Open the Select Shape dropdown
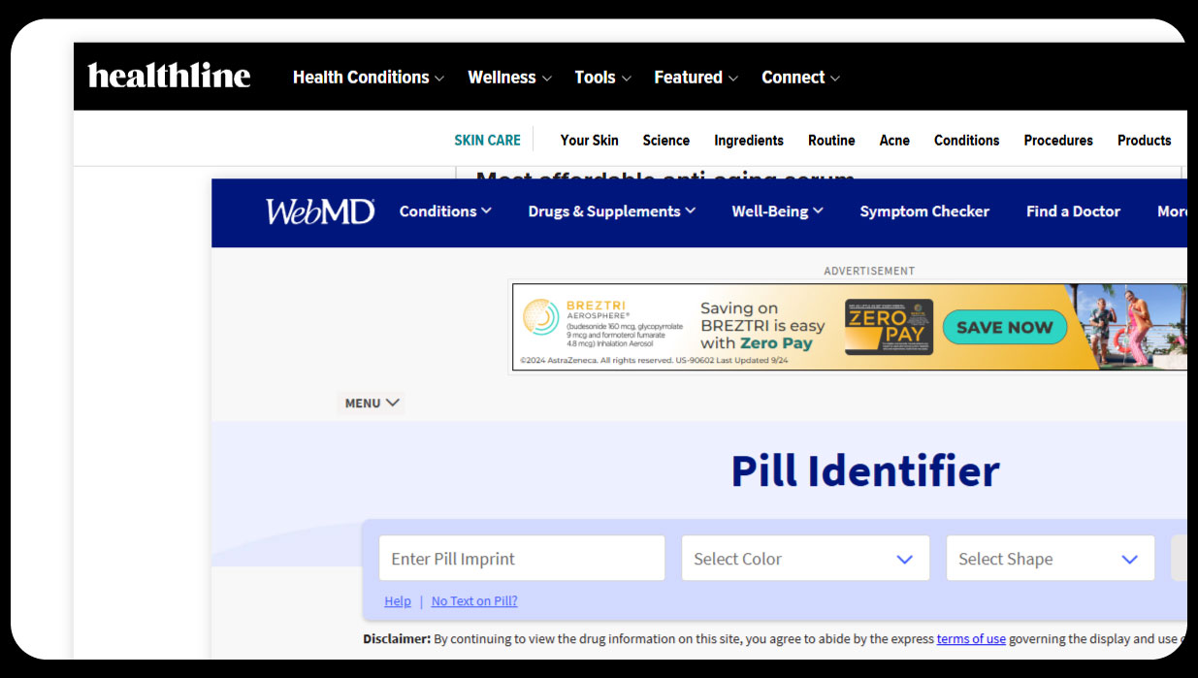The width and height of the screenshot is (1198, 678). click(x=1050, y=559)
